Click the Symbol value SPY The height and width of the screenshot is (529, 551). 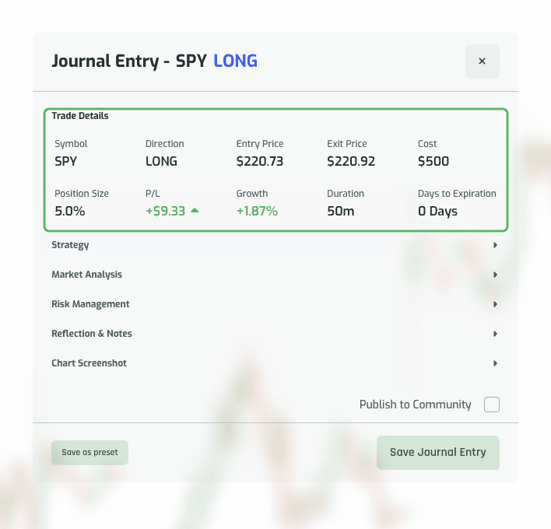[65, 161]
